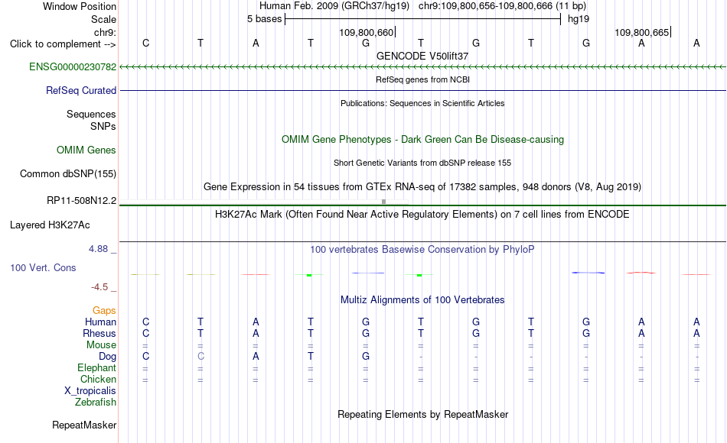Open the RepeatMasker track label

[x=84, y=425]
